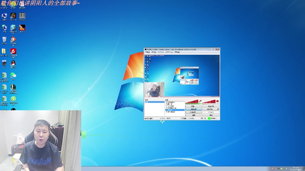This screenshot has height=171, width=305.
Task: Mute the microphone icon in OBS
Action: 201,101
